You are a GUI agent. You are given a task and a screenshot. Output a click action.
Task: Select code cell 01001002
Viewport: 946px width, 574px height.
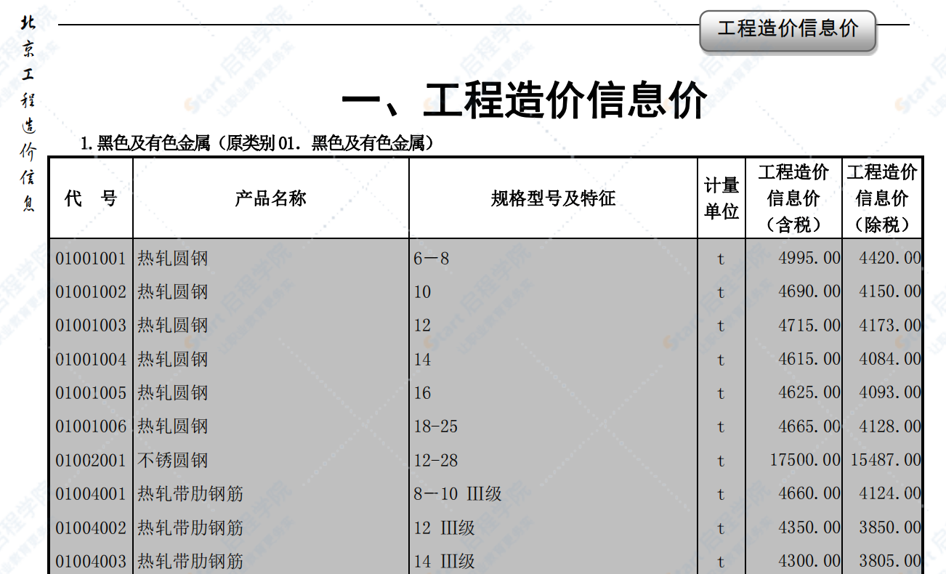[91, 292]
